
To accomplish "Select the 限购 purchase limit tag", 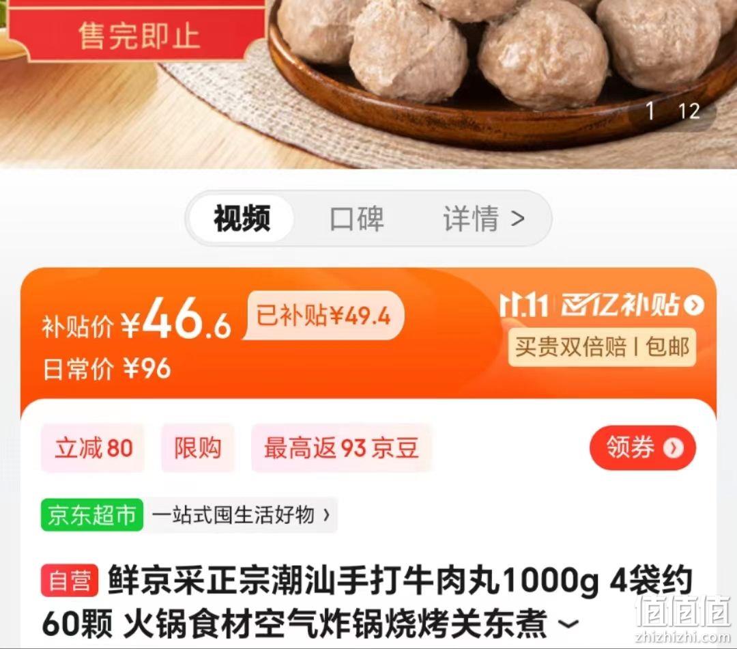I will point(197,447).
